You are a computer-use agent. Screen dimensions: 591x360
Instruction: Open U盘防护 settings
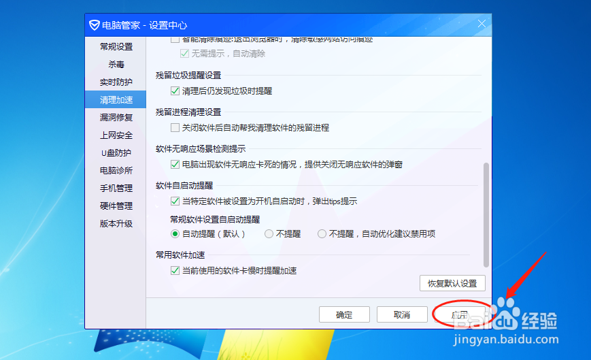(116, 153)
